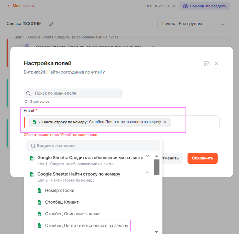Remove the selected Email value chip
Screen dimensions: 239x234
pyautogui.click(x=165, y=122)
